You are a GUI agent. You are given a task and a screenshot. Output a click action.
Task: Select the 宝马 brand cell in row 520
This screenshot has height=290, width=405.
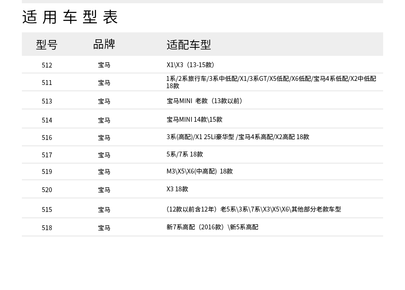pos(104,190)
